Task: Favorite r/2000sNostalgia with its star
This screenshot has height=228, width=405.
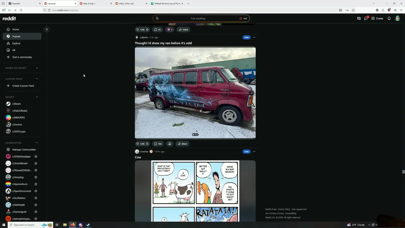Action: pos(36,156)
